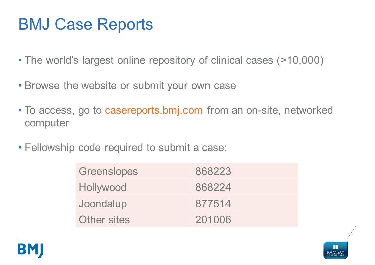The image size is (375, 265).
Task: Select the BMJ Case Reports title
Action: [86, 24]
